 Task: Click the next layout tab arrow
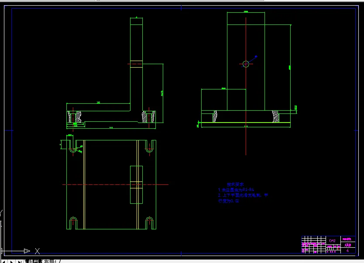[x=11, y=261]
